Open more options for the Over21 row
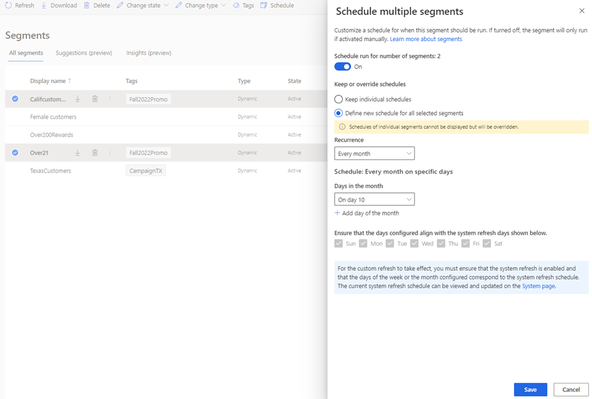Screen dimensions: 592x399 110,153
